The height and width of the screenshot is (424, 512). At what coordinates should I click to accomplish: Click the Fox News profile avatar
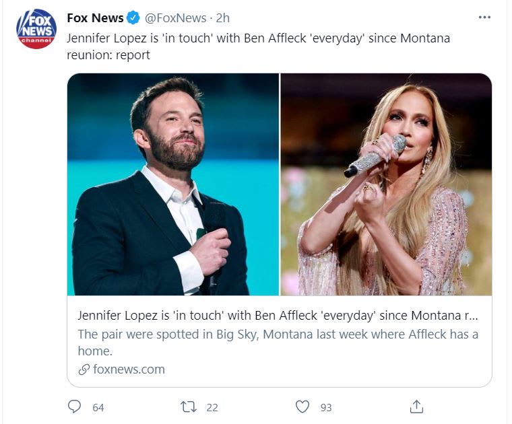point(36,28)
